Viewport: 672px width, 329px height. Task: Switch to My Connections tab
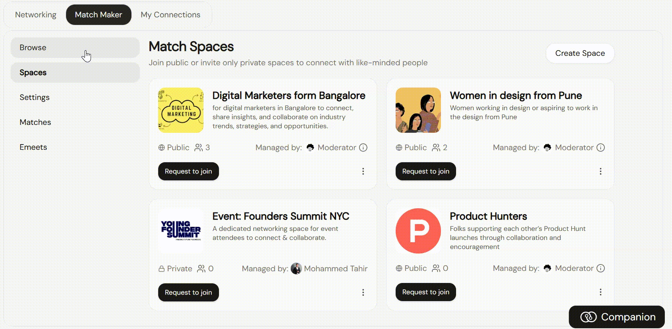coord(171,15)
